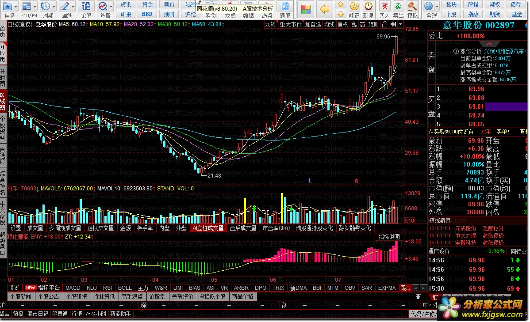Click the green 卖出 sell icon
Screen dimensions: 530x322
(x=398, y=6)
